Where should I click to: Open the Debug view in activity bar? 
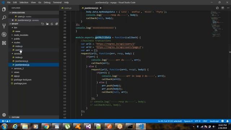tap(4, 35)
